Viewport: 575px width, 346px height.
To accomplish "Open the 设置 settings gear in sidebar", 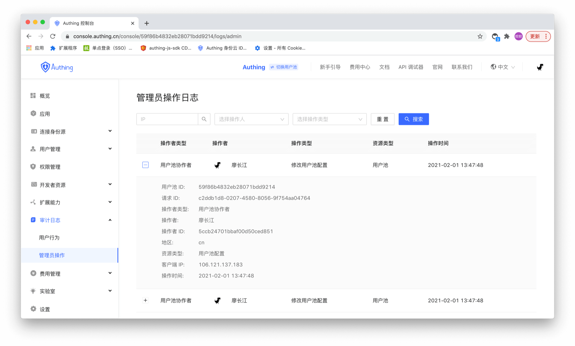I will coord(33,309).
